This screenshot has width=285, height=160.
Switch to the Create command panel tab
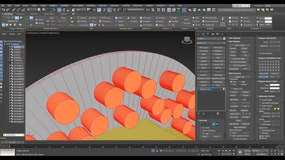pyautogui.click(x=198, y=34)
